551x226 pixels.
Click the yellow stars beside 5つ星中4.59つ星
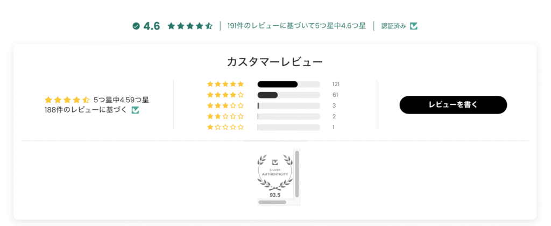click(x=67, y=100)
